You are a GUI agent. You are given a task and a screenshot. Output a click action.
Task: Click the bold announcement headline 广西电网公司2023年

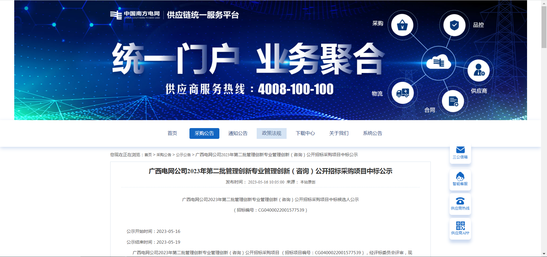click(270, 171)
